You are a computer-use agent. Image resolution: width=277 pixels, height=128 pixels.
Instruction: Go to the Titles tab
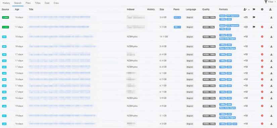click(38, 3)
